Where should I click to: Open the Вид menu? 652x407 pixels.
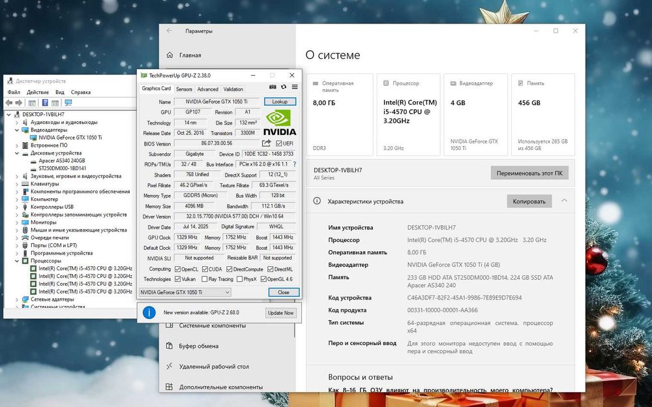click(x=60, y=92)
